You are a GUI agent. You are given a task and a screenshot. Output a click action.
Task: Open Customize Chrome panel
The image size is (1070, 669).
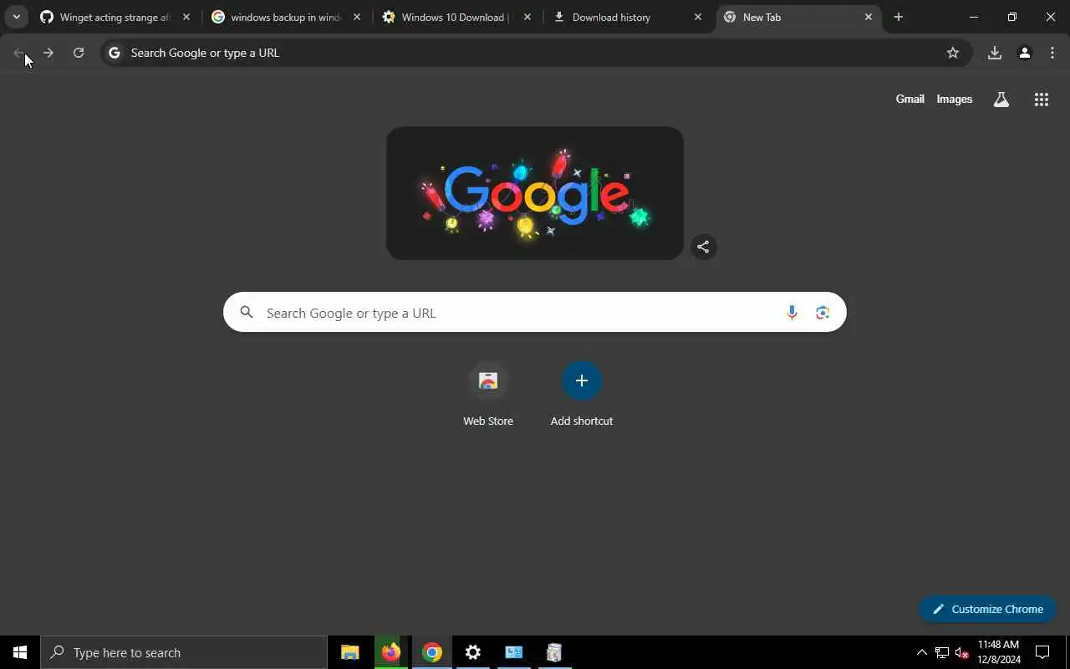[987, 609]
